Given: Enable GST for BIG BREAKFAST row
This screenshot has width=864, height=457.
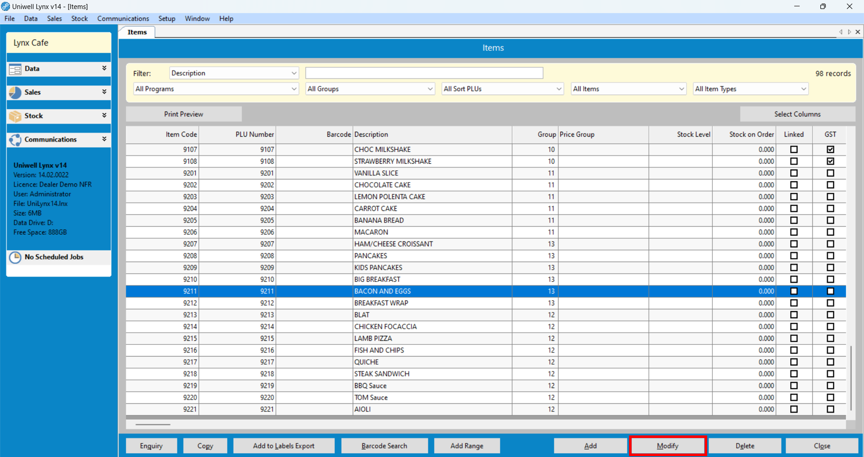Looking at the screenshot, I should [x=830, y=279].
